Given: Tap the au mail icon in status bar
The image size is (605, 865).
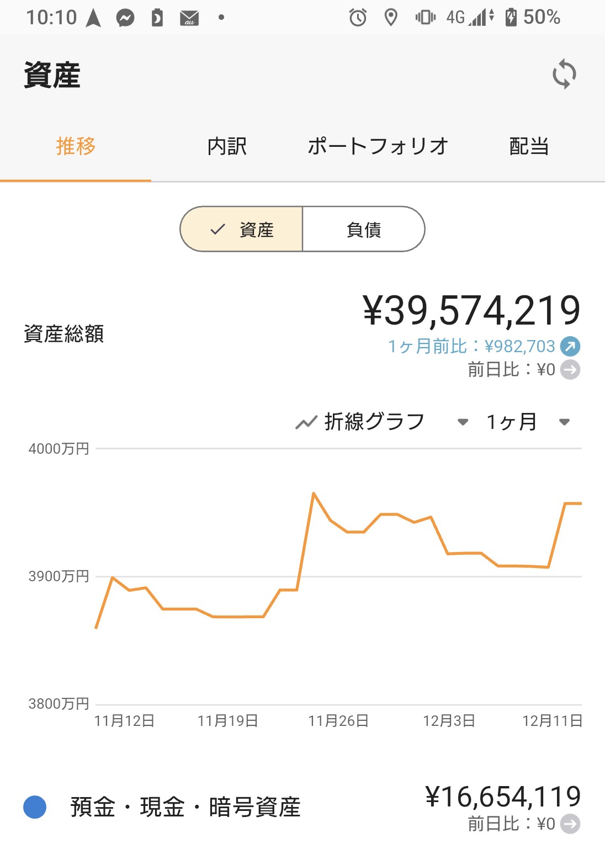Looking at the screenshot, I should pyautogui.click(x=189, y=18).
